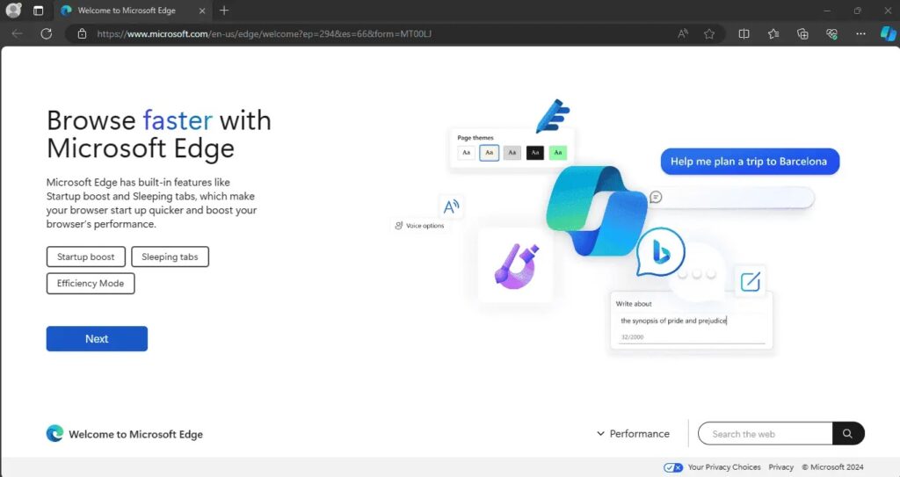The image size is (900, 477).
Task: Click the chat message icon in pill
Action: 656,198
